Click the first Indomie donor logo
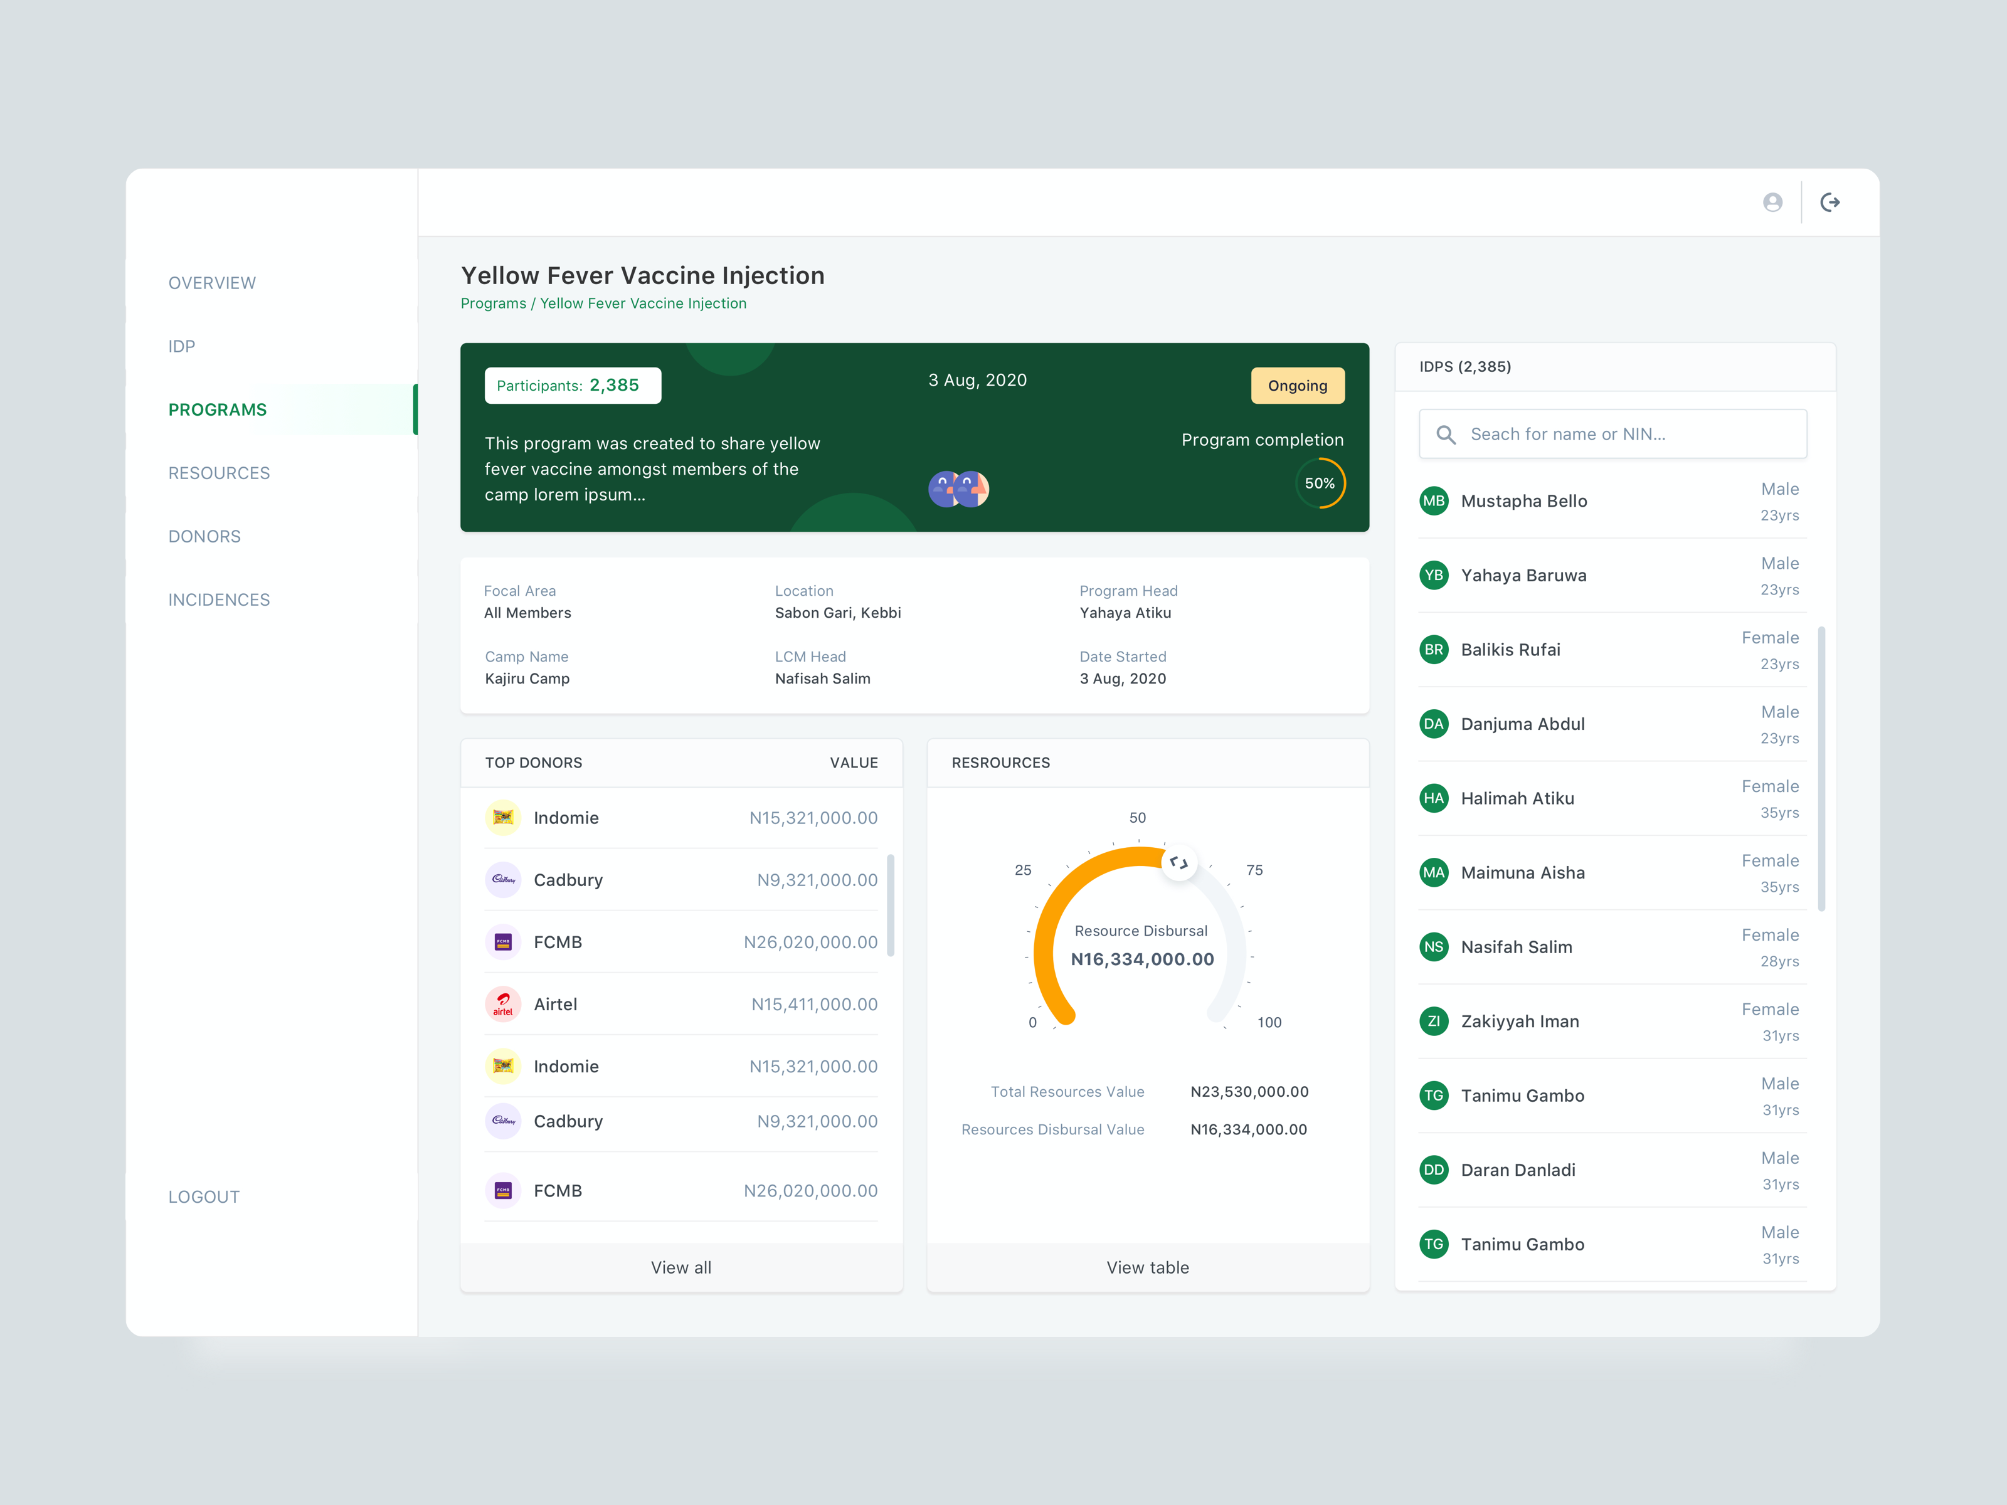2007x1505 pixels. tap(502, 817)
